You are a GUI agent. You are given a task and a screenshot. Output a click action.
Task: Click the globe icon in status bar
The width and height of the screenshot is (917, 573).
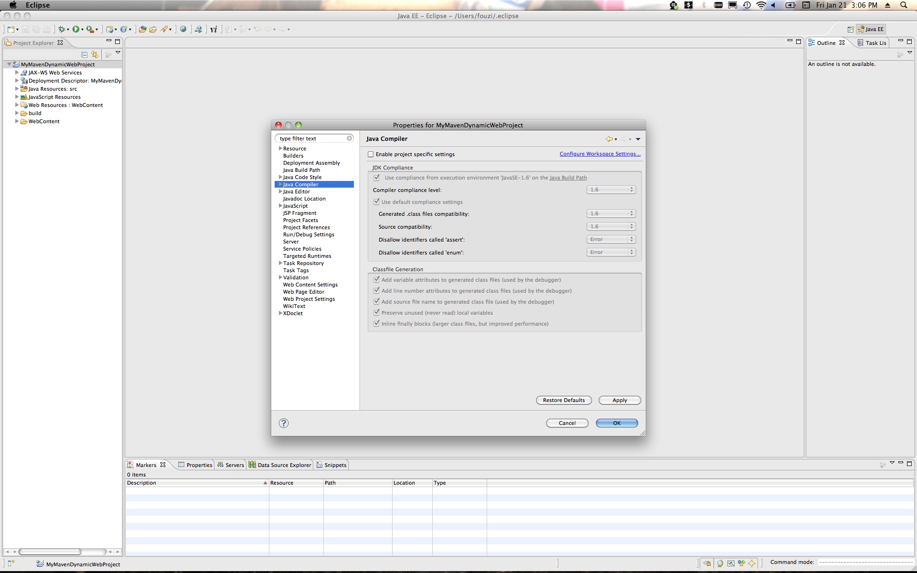[x=720, y=563]
